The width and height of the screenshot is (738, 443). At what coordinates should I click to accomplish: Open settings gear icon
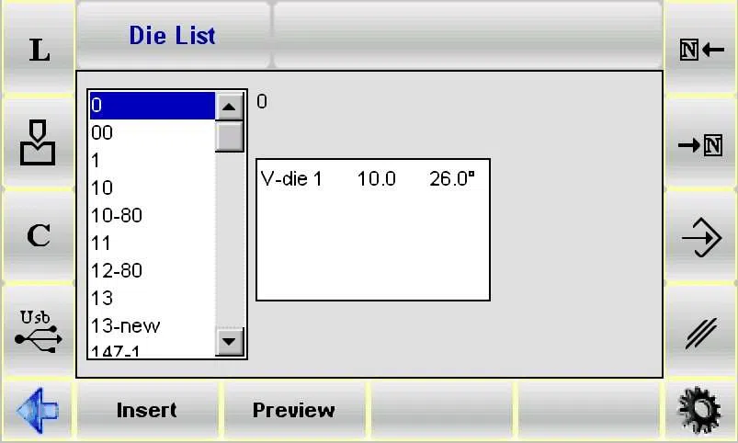pyautogui.click(x=700, y=410)
